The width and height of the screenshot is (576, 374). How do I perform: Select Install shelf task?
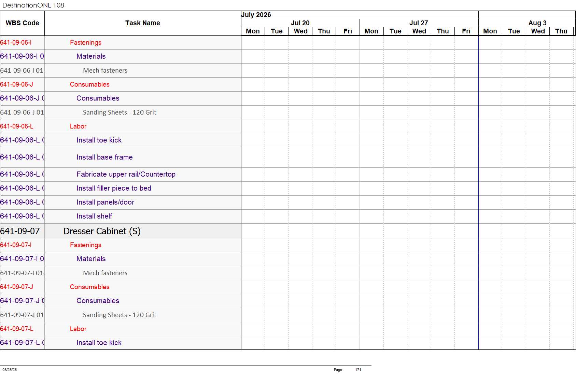click(x=94, y=216)
